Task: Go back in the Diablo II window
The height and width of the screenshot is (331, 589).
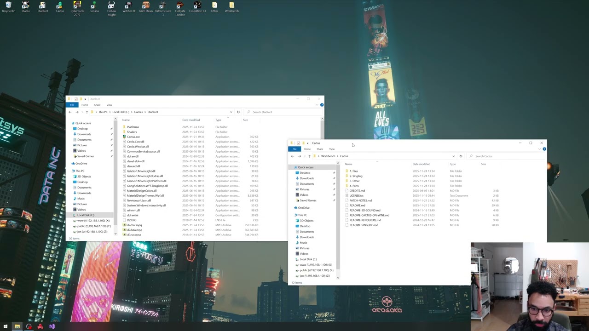Action: point(70,112)
